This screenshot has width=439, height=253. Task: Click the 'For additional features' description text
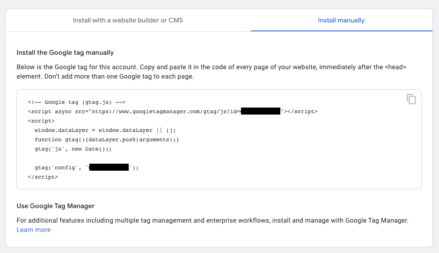point(212,221)
